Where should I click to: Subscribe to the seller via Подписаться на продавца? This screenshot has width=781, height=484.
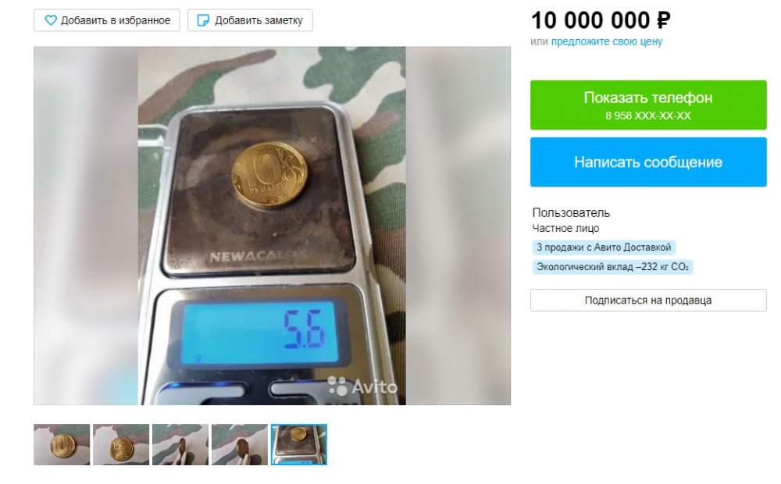(648, 301)
